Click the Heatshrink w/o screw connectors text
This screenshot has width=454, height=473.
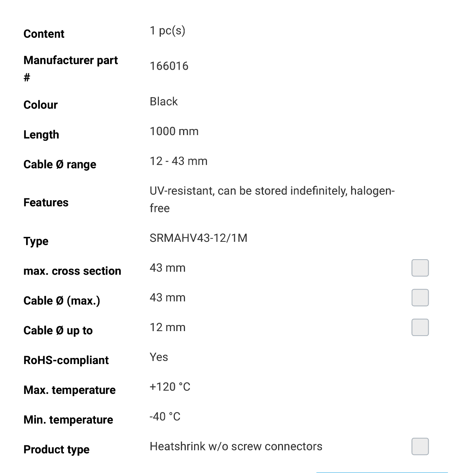236,447
